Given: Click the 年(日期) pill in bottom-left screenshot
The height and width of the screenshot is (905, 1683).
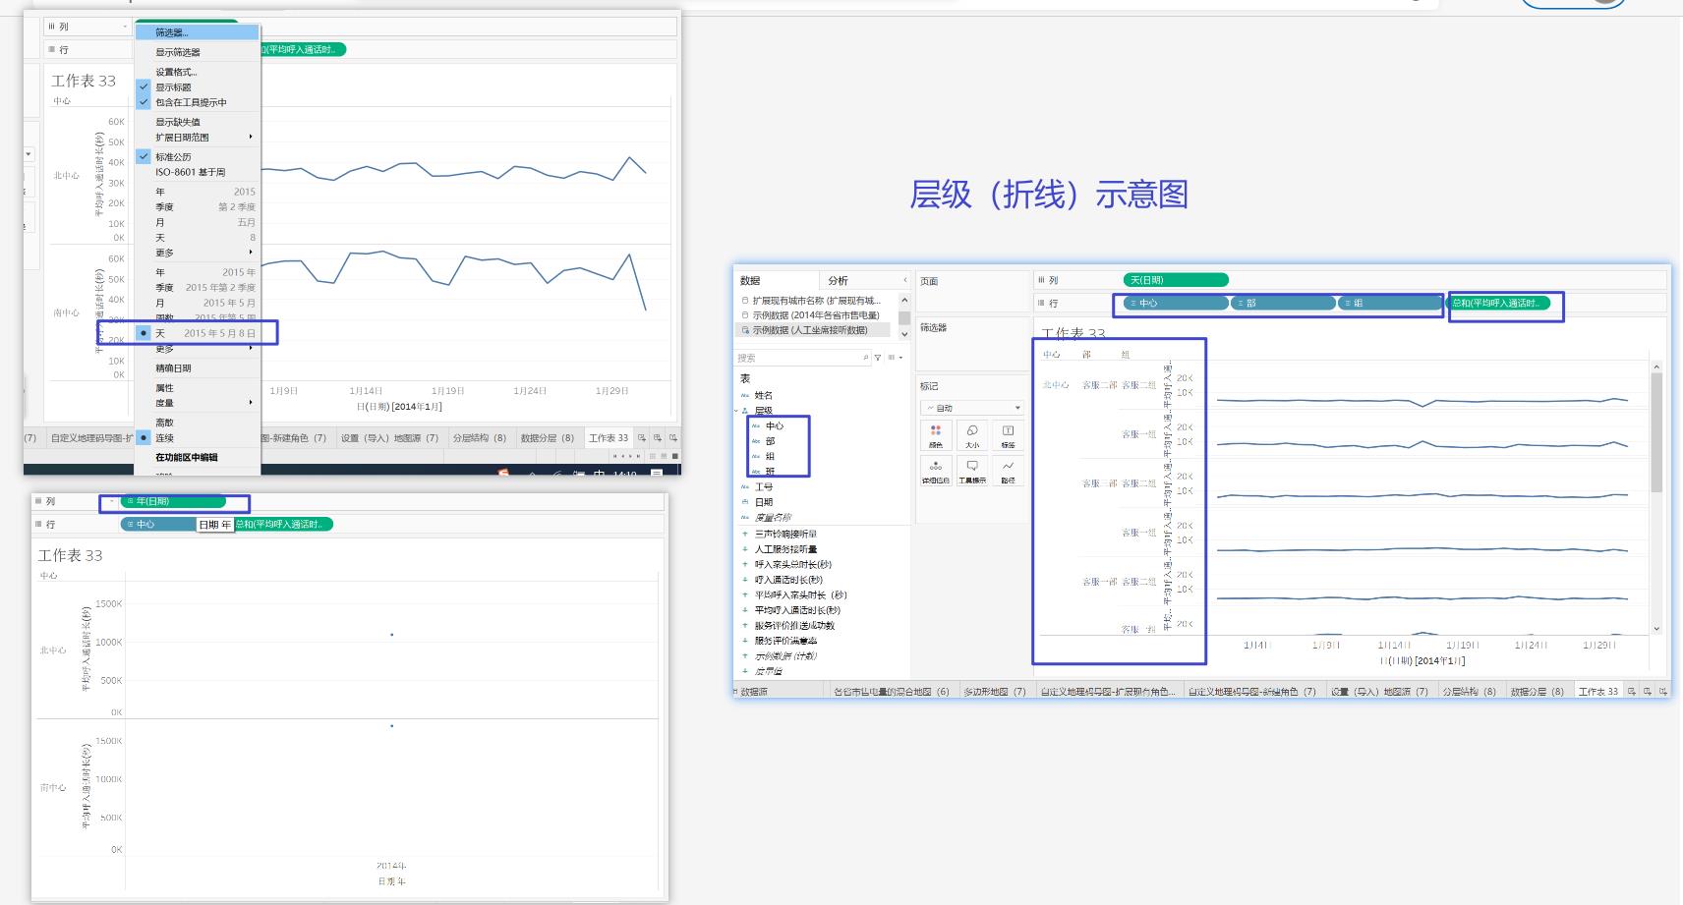Looking at the screenshot, I should click(173, 501).
